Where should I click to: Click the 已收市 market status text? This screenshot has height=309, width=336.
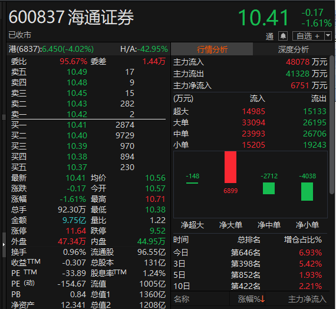pos(20,35)
